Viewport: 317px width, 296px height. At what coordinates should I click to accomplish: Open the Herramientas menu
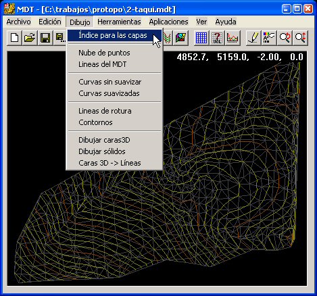coord(119,22)
